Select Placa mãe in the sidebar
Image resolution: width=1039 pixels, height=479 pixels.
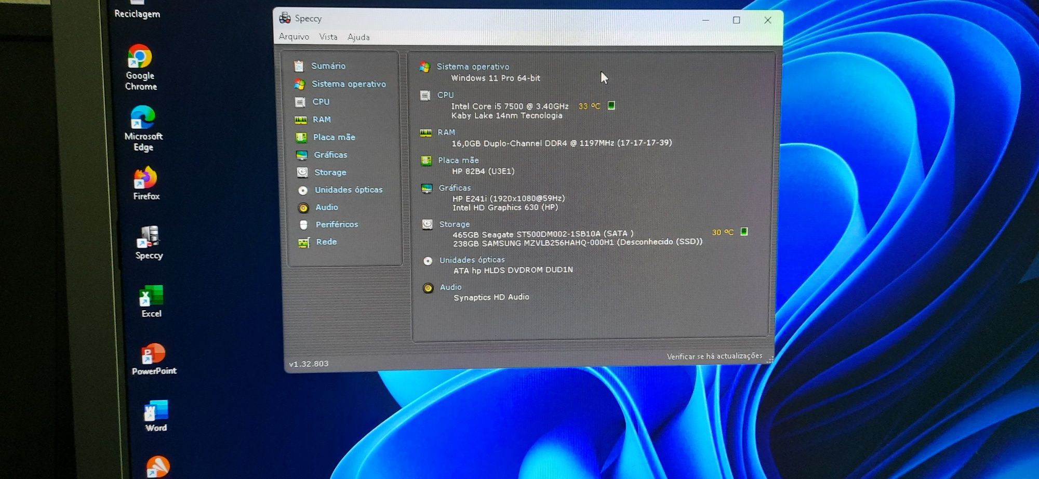point(334,137)
